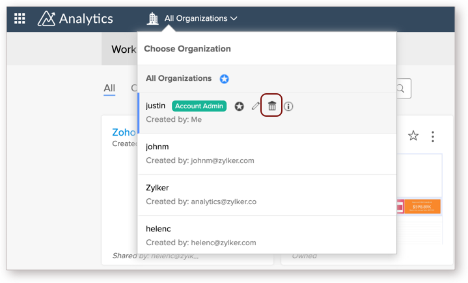This screenshot has width=468, height=283.
Task: Open the apps grid launcher icon
Action: coord(20,18)
